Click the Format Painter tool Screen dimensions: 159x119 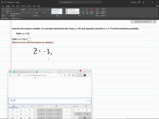tap(15, 14)
